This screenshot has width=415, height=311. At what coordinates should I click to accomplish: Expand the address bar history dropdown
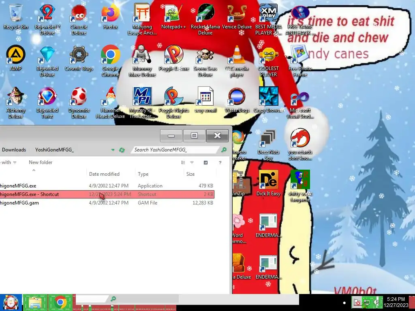point(113,150)
